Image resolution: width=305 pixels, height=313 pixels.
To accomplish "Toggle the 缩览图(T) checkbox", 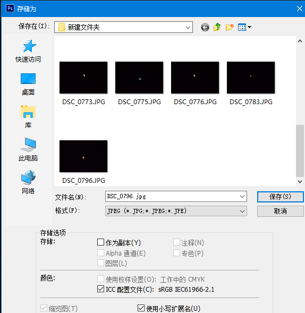I will coord(44,308).
